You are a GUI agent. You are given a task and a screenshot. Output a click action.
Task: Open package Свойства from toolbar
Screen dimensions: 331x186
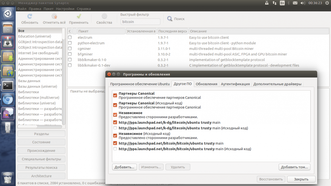(x=104, y=19)
